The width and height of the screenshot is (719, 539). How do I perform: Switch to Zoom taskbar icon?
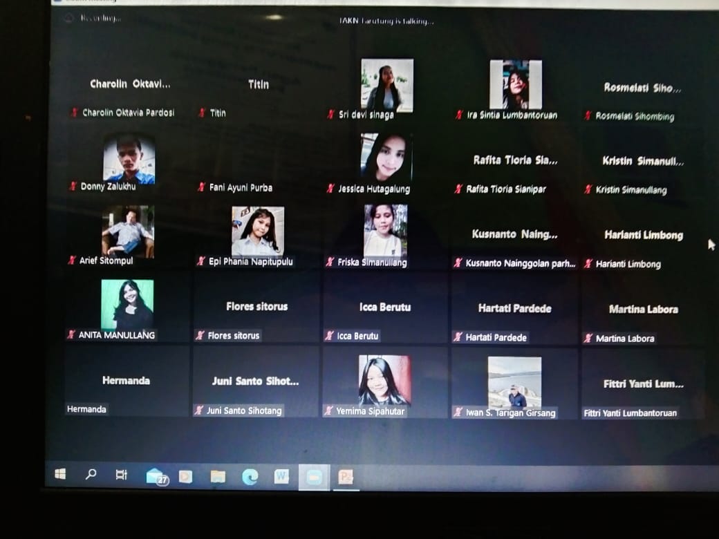tap(314, 477)
